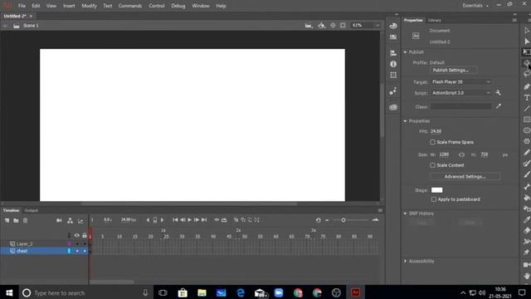Open the Swatches panel icon
The image size is (531, 299).
(393, 37)
